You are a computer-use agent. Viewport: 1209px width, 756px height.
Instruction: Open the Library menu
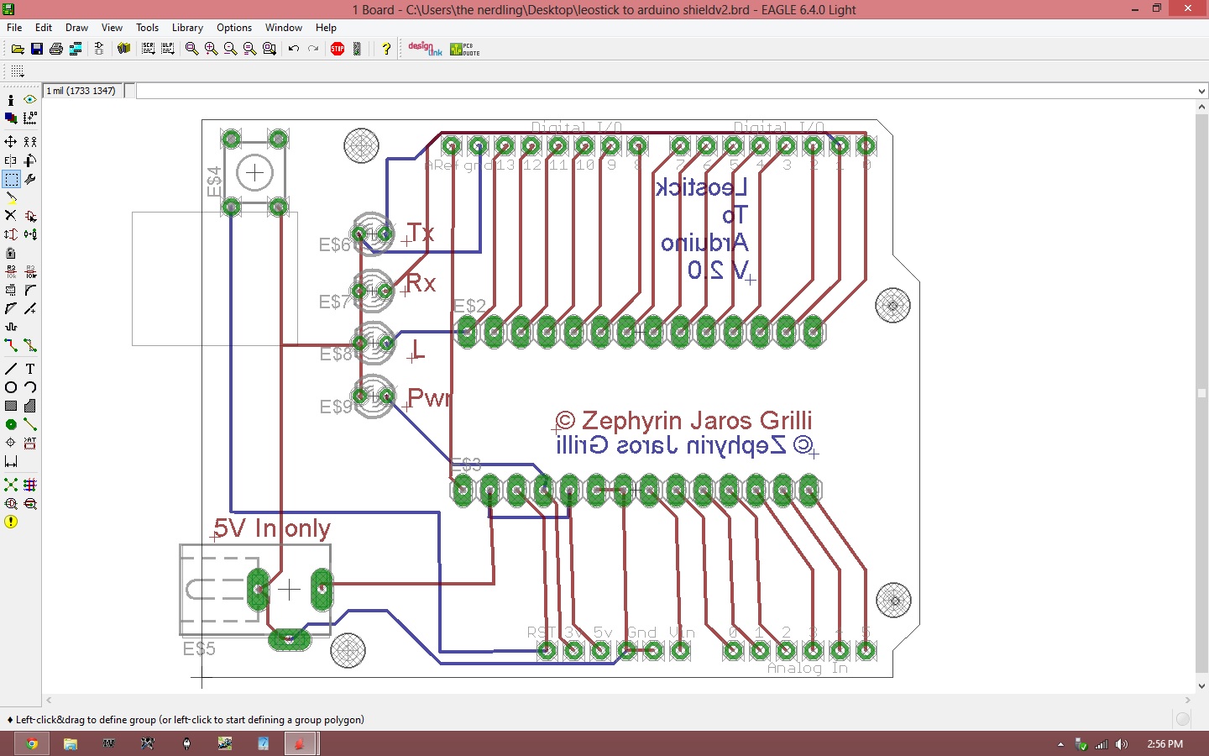pyautogui.click(x=187, y=28)
